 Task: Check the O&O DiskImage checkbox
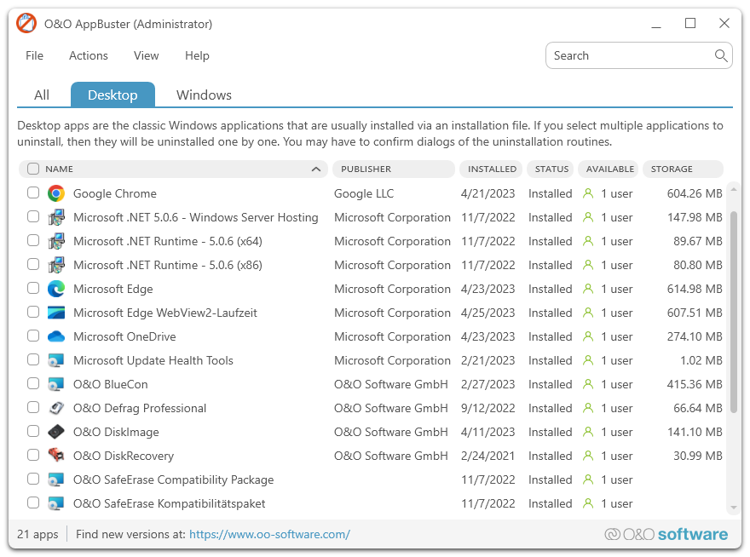33,431
